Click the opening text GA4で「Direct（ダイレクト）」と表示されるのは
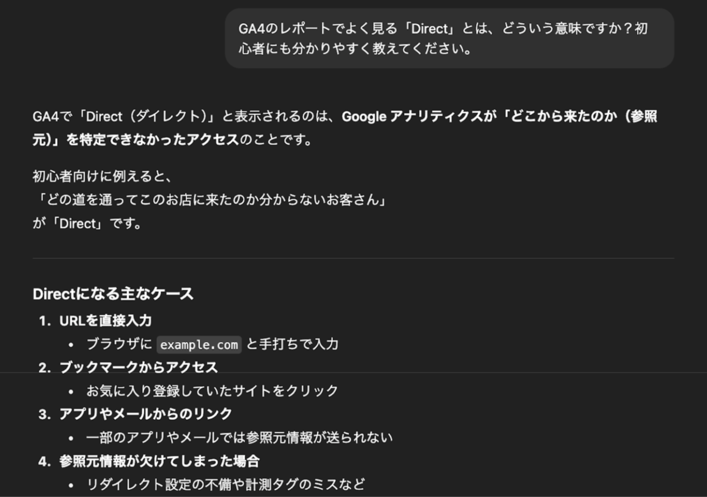707x497 pixels. (x=183, y=116)
